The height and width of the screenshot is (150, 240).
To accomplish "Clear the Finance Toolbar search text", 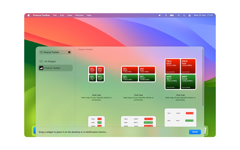I will pyautogui.click(x=69, y=52).
